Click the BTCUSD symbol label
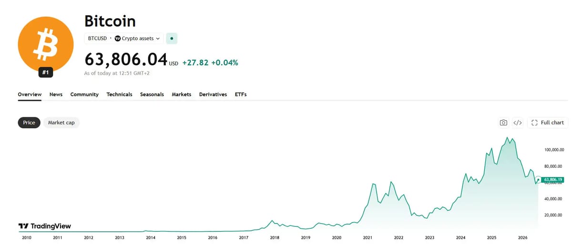Viewport: 572px width, 246px height. pyautogui.click(x=98, y=38)
